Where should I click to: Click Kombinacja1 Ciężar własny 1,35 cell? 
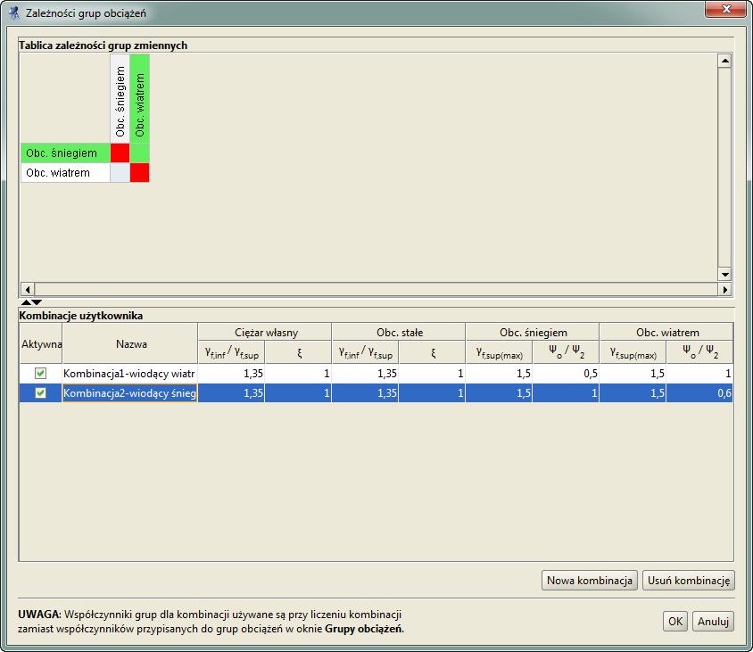231,373
